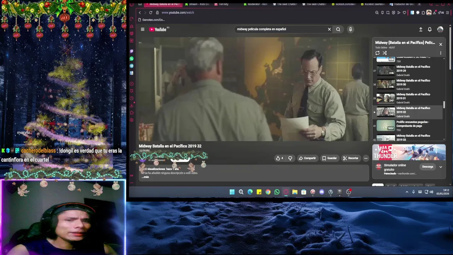Open Telegram in the browser sidebar

[x=132, y=66]
